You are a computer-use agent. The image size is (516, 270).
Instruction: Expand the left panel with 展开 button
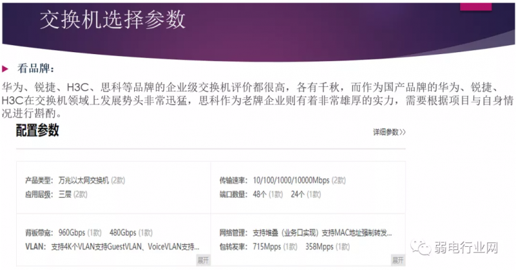click(203, 260)
